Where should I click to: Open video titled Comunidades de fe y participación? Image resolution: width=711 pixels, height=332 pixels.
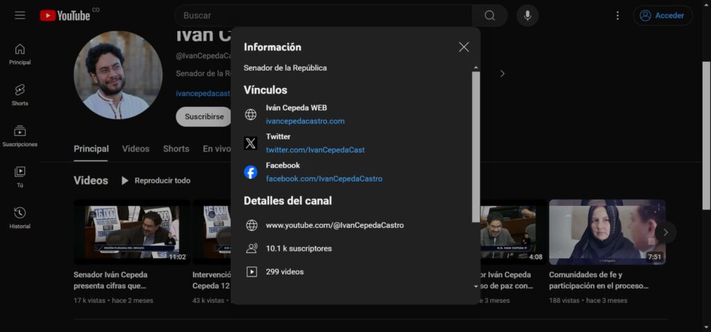pyautogui.click(x=599, y=281)
